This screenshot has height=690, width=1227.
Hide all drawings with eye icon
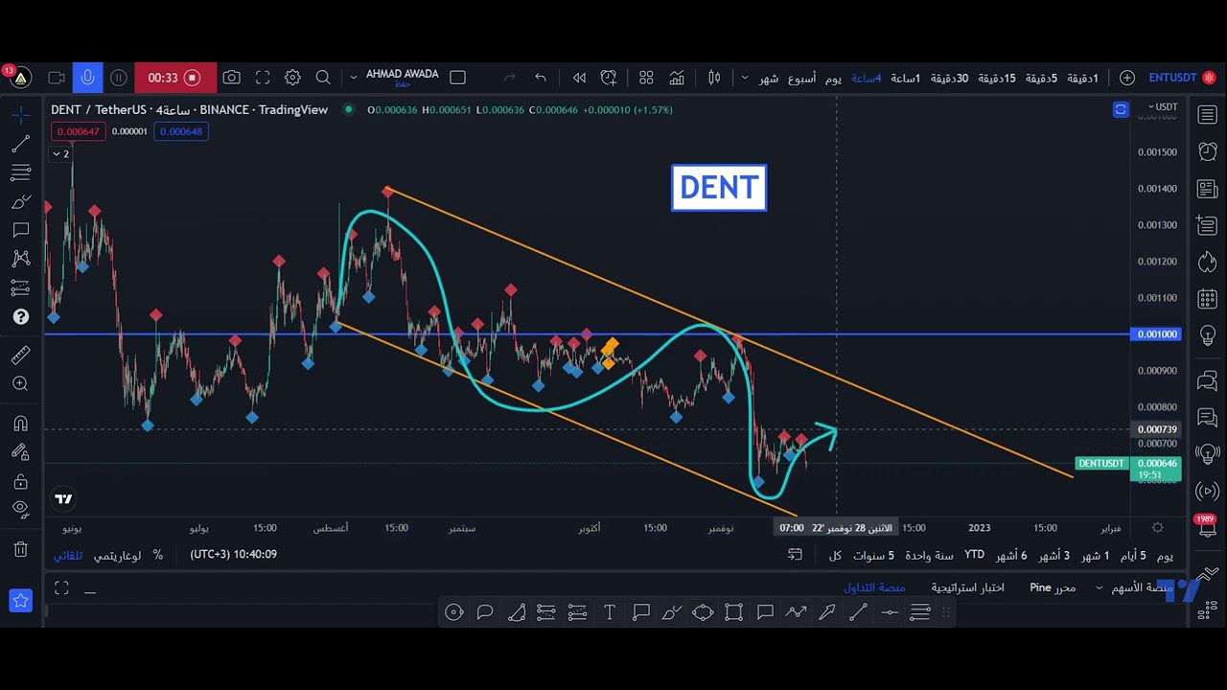21,509
